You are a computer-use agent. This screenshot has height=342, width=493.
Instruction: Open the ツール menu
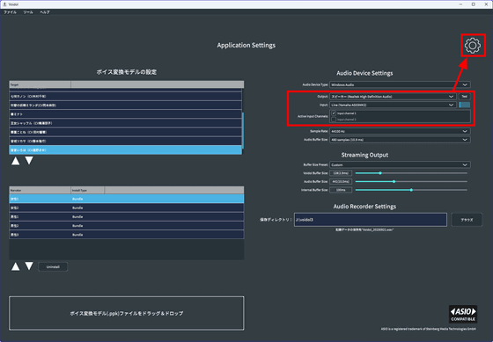[x=28, y=12]
